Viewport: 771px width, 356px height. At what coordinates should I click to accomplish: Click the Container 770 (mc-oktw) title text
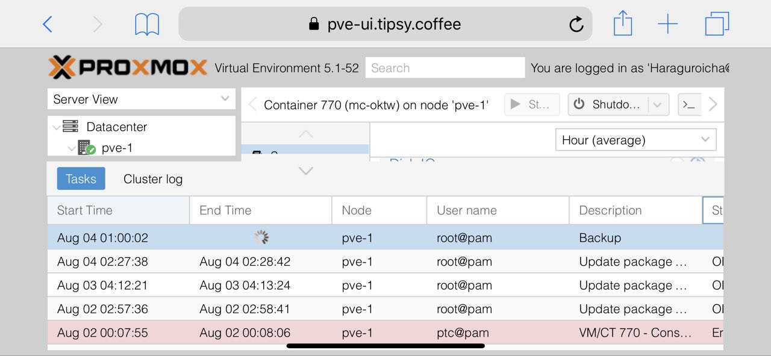point(376,105)
